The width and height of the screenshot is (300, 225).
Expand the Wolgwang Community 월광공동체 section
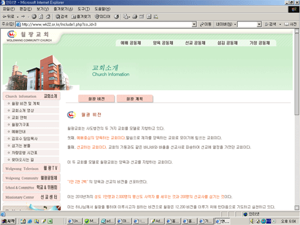click(31, 178)
